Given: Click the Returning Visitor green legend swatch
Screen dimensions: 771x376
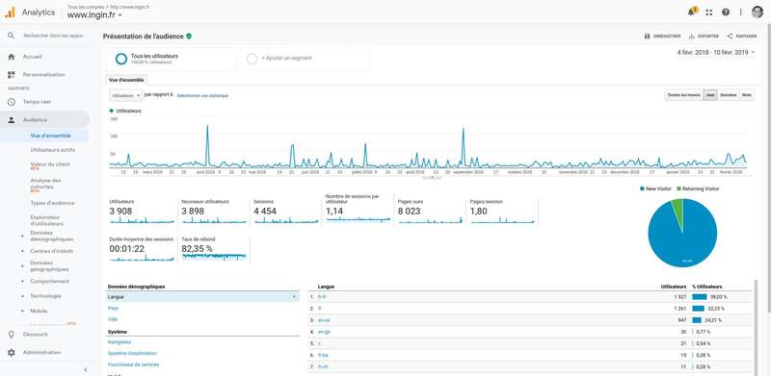Looking at the screenshot, I should [x=679, y=188].
